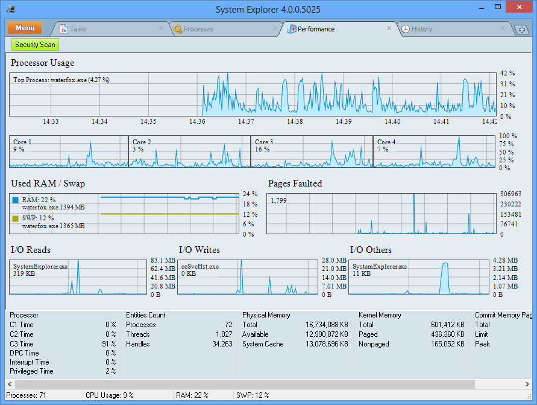Close the Tasks tab

click(161, 28)
